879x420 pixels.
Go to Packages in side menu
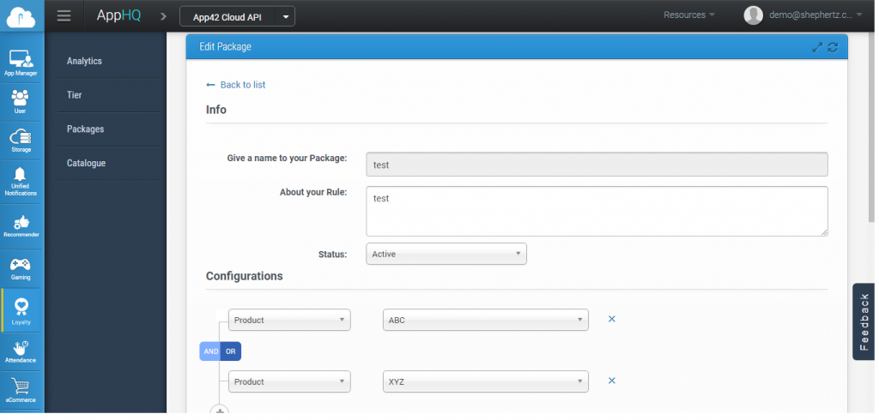coord(86,129)
